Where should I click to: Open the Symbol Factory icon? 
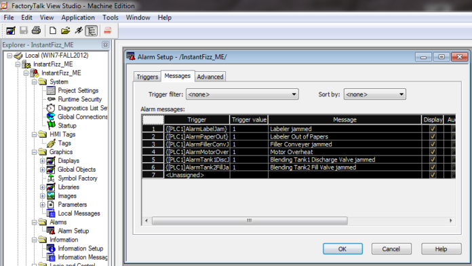click(51, 178)
